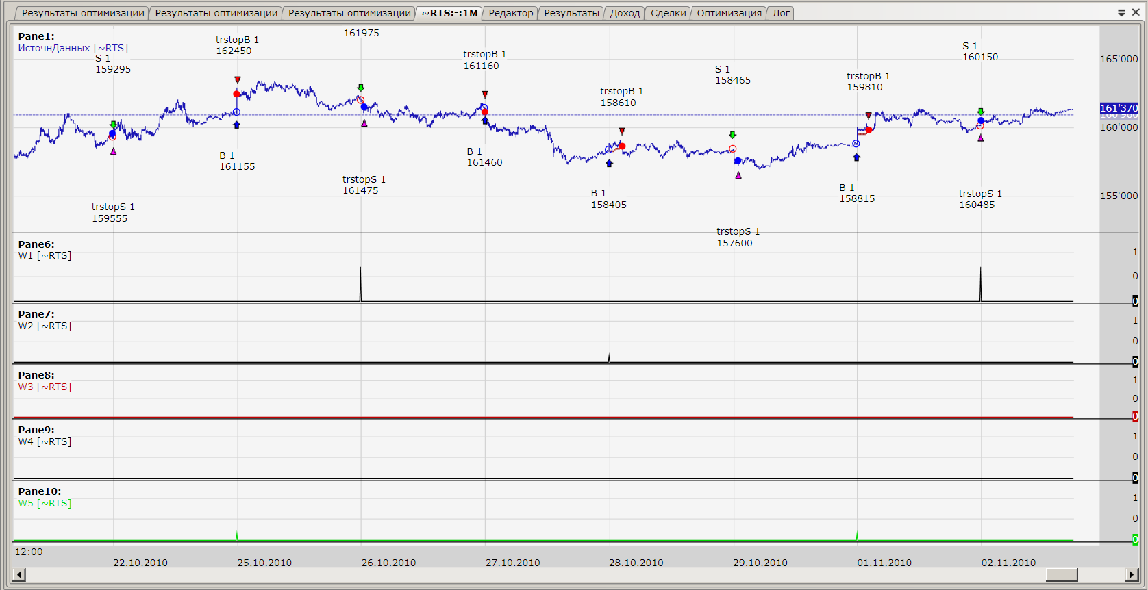Click the current price marker 161'370
Viewport: 1148px width, 590px height.
point(1119,108)
